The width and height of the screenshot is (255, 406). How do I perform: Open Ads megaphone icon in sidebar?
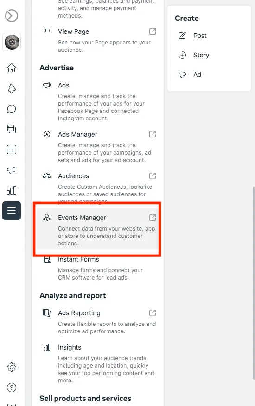(12, 170)
